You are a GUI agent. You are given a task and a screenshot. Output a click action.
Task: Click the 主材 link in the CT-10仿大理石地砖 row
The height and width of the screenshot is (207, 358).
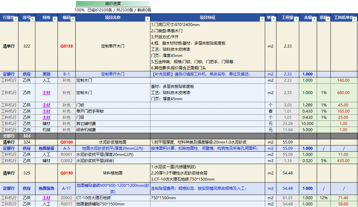pyautogui.click(x=46, y=198)
